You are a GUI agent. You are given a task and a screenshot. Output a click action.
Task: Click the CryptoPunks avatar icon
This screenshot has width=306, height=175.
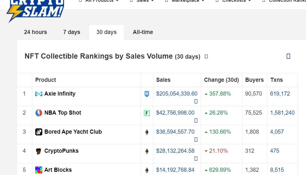[x=39, y=151]
